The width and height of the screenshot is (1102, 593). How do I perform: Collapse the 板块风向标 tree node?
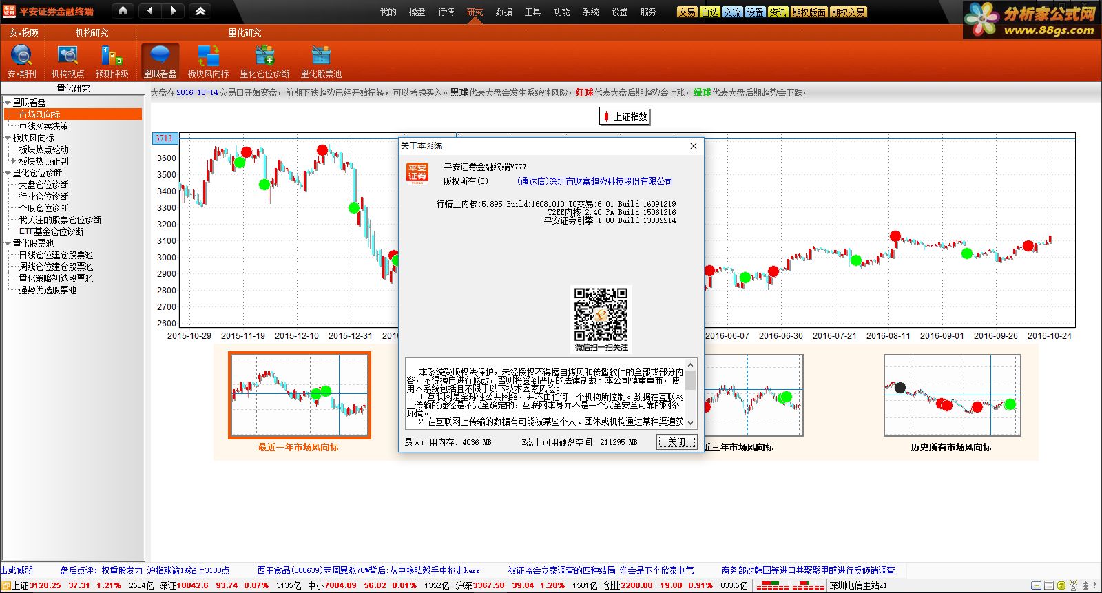[8, 138]
